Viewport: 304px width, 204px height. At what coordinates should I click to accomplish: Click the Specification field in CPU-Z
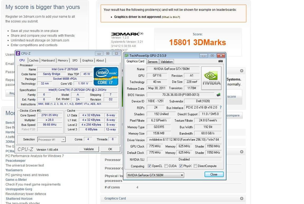point(77,90)
